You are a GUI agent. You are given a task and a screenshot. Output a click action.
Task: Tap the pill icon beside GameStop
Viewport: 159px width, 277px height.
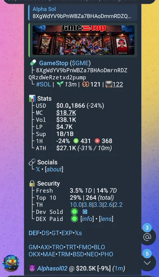[x=33, y=63]
